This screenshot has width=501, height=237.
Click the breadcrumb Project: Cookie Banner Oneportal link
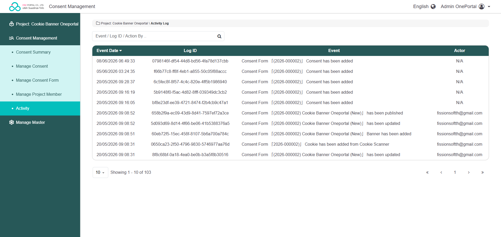click(124, 23)
